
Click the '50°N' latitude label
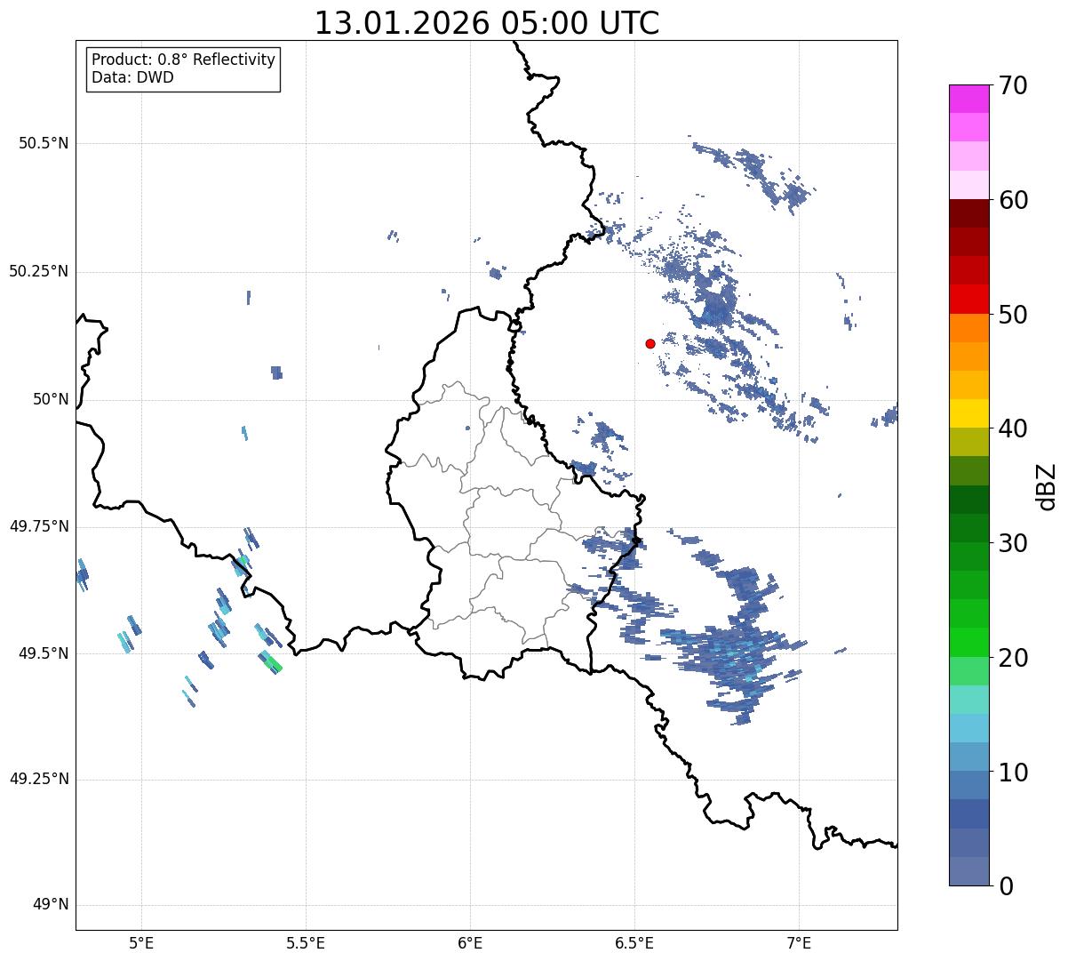pyautogui.click(x=51, y=399)
